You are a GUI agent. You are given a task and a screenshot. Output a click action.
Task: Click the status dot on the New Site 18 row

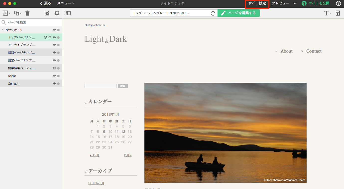pos(58,30)
